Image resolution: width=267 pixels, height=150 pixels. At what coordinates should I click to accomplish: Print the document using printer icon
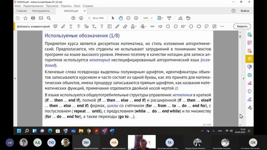(x=33, y=18)
